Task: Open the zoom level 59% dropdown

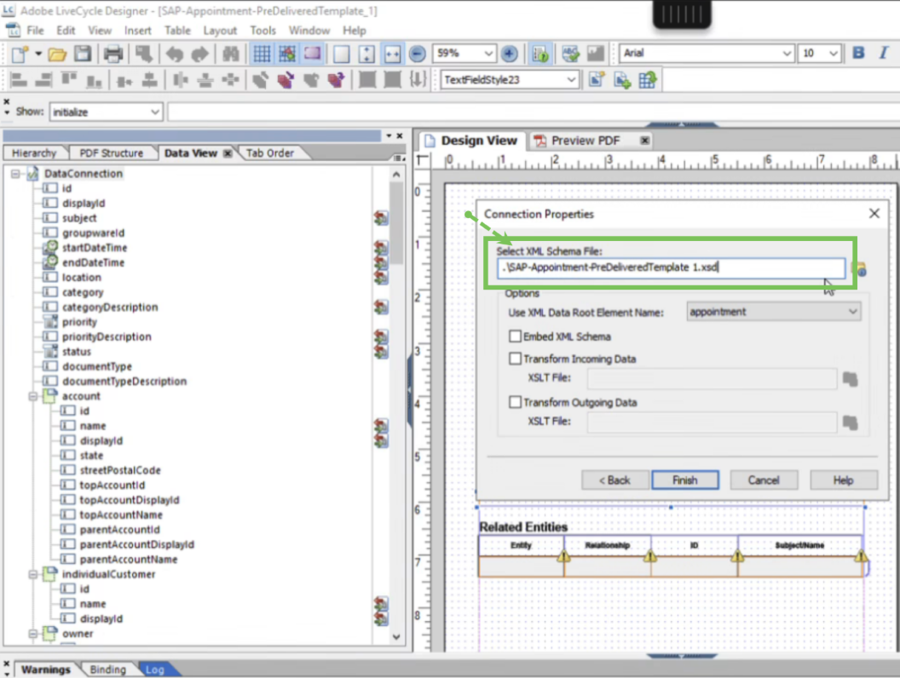Action: click(x=487, y=54)
